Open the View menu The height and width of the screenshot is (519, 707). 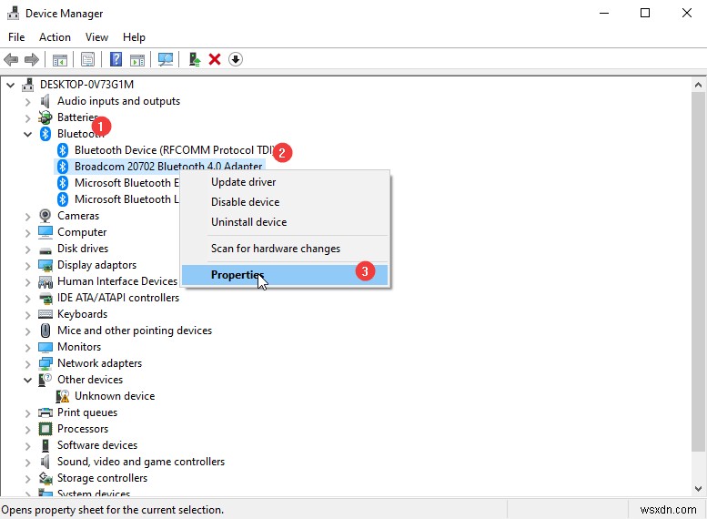(x=97, y=37)
